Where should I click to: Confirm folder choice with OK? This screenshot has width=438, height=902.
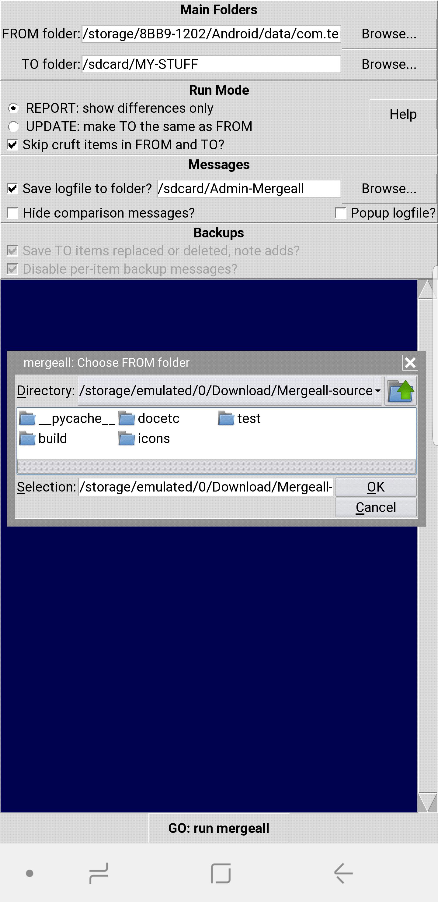point(376,487)
